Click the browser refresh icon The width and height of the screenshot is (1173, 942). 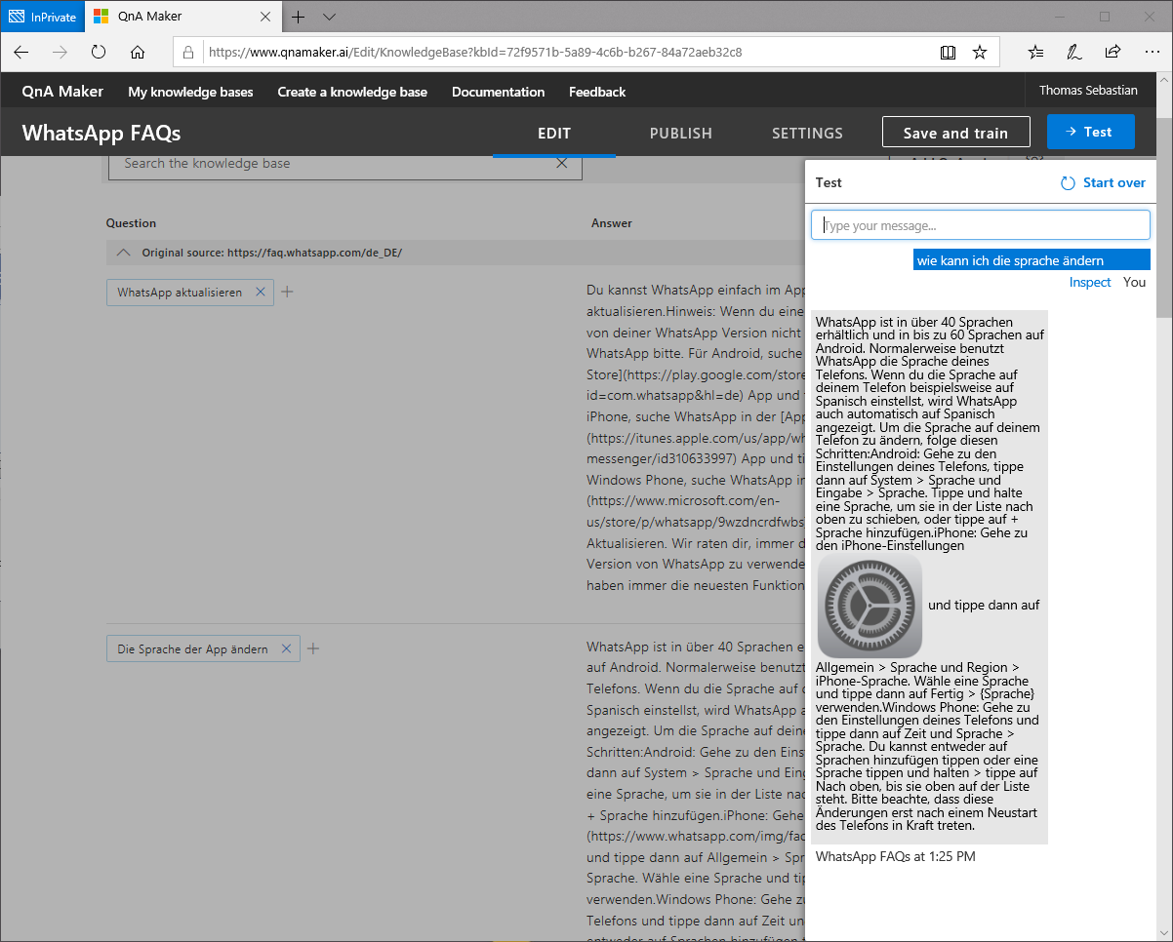click(x=99, y=53)
